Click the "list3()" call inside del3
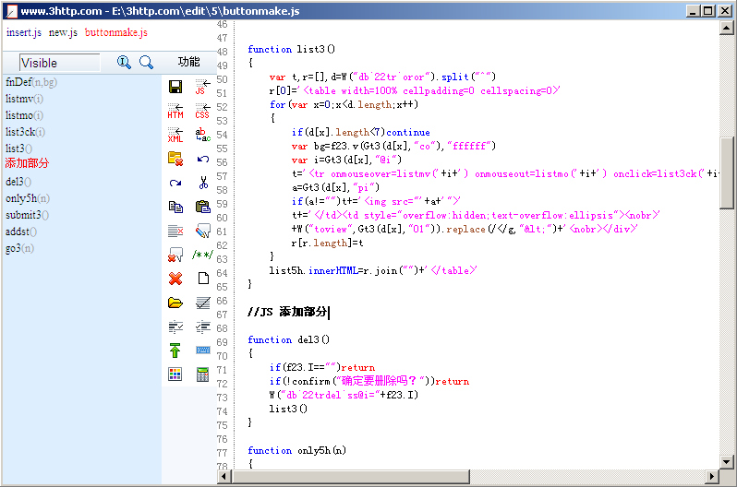Image resolution: width=737 pixels, height=487 pixels. click(x=287, y=409)
